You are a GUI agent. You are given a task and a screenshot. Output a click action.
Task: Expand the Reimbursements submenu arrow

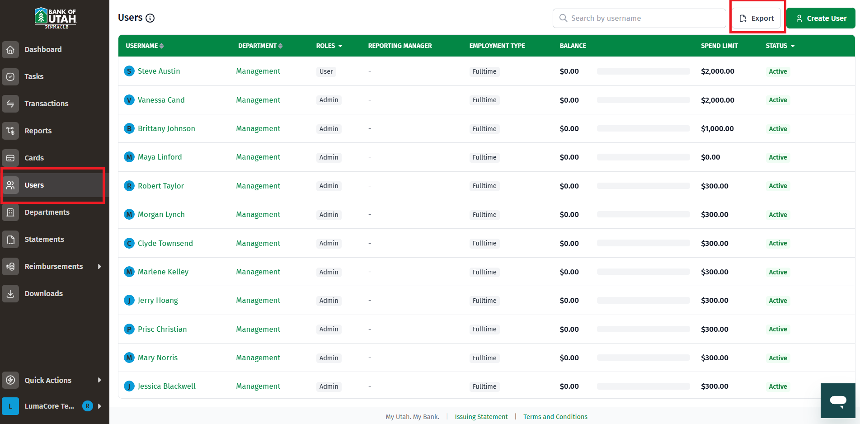(99, 267)
